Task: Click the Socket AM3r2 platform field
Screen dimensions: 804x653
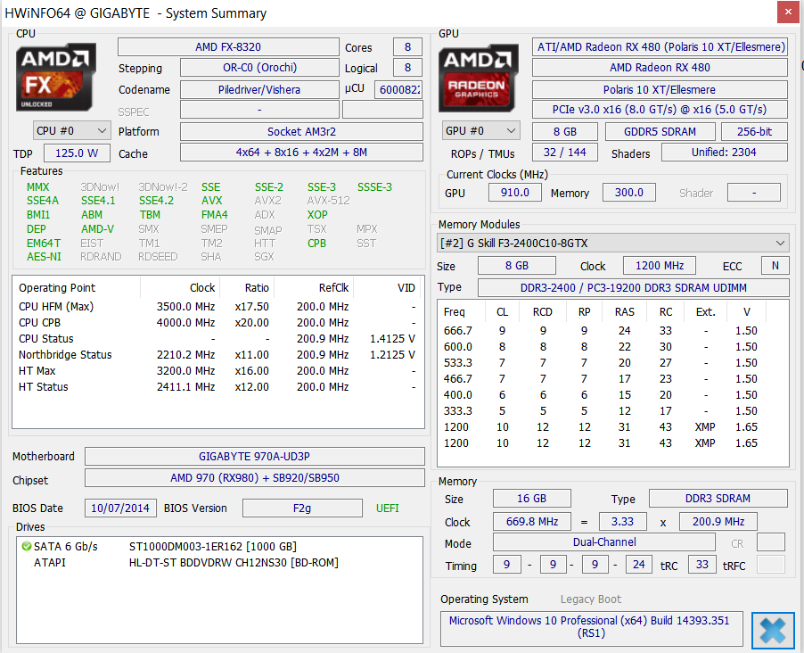Action: click(301, 131)
